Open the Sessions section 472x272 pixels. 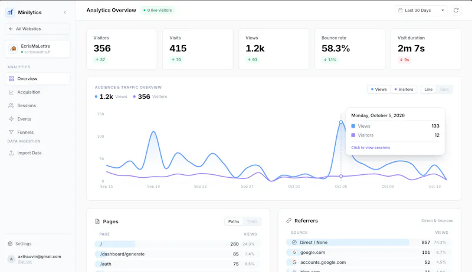point(38,105)
